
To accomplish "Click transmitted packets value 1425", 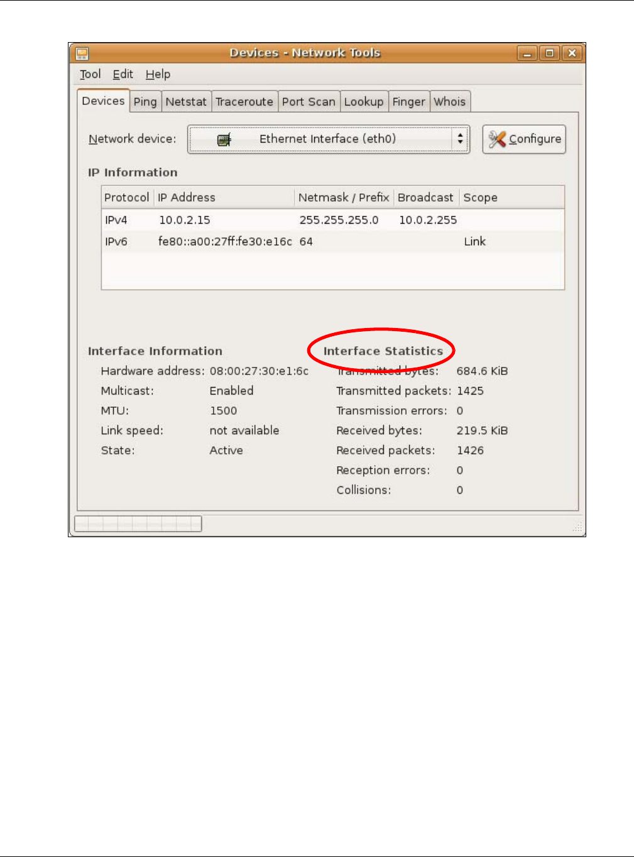I will [470, 391].
